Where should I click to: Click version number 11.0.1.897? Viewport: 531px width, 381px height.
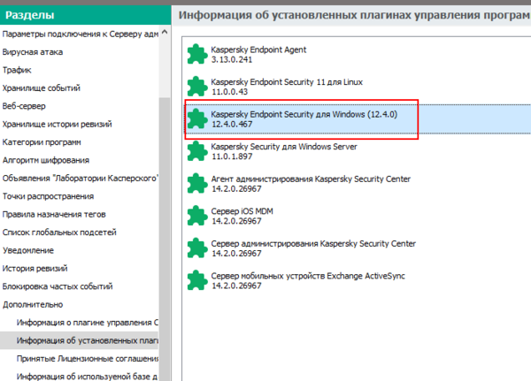click(x=232, y=156)
